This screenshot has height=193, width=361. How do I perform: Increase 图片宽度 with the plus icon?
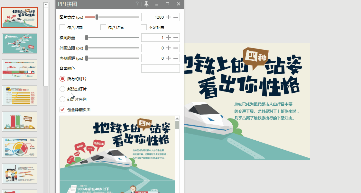(169, 17)
